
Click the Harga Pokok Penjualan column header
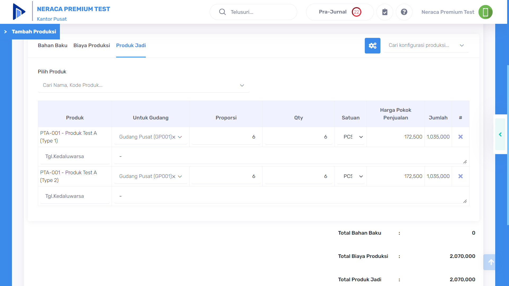396,114
